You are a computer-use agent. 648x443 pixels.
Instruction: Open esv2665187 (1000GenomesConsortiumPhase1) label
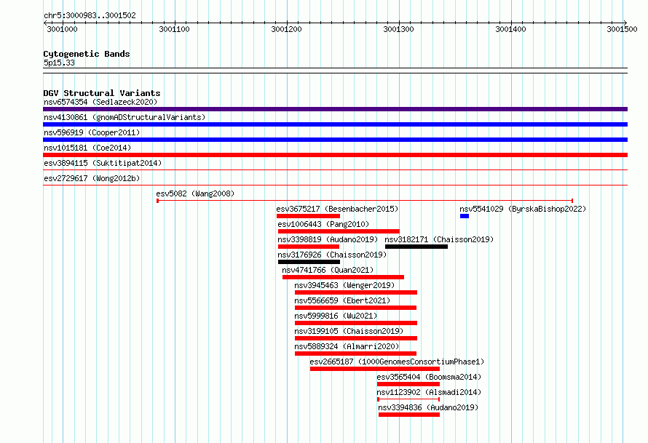[x=397, y=362]
